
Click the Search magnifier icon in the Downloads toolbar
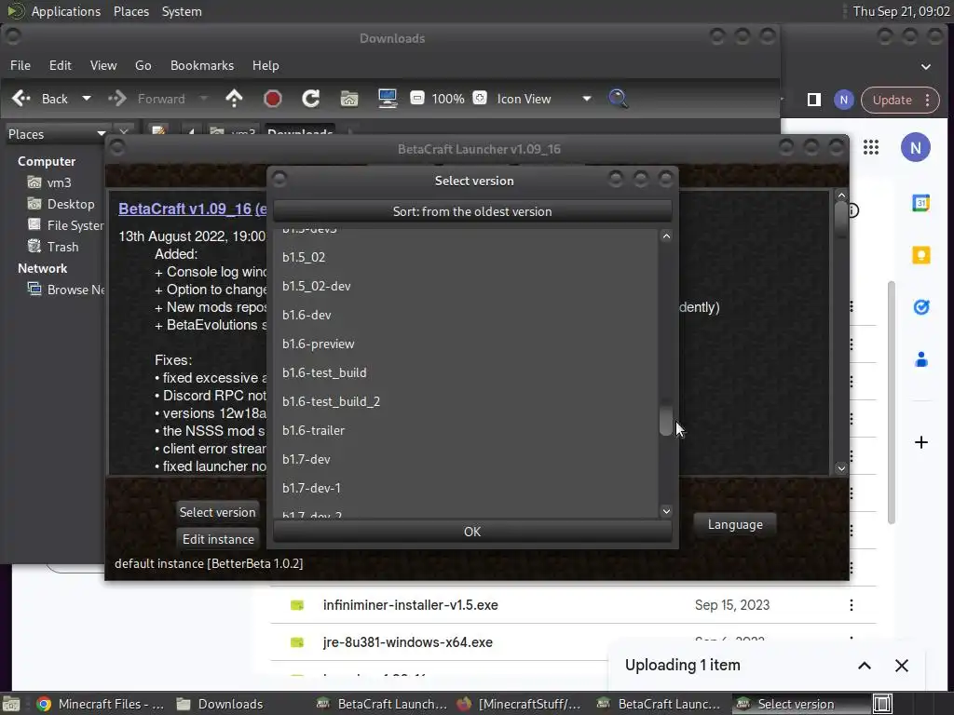tap(618, 99)
